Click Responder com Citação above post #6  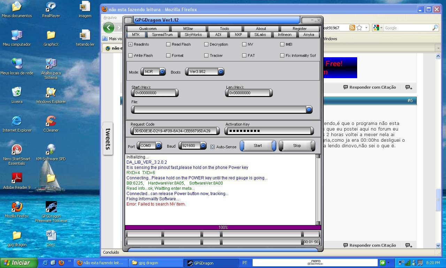369,87
